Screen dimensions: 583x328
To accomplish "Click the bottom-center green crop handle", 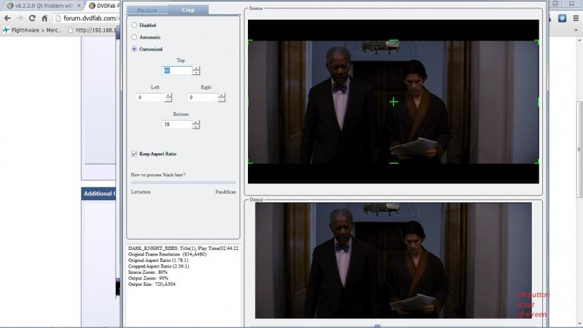I will tap(393, 163).
